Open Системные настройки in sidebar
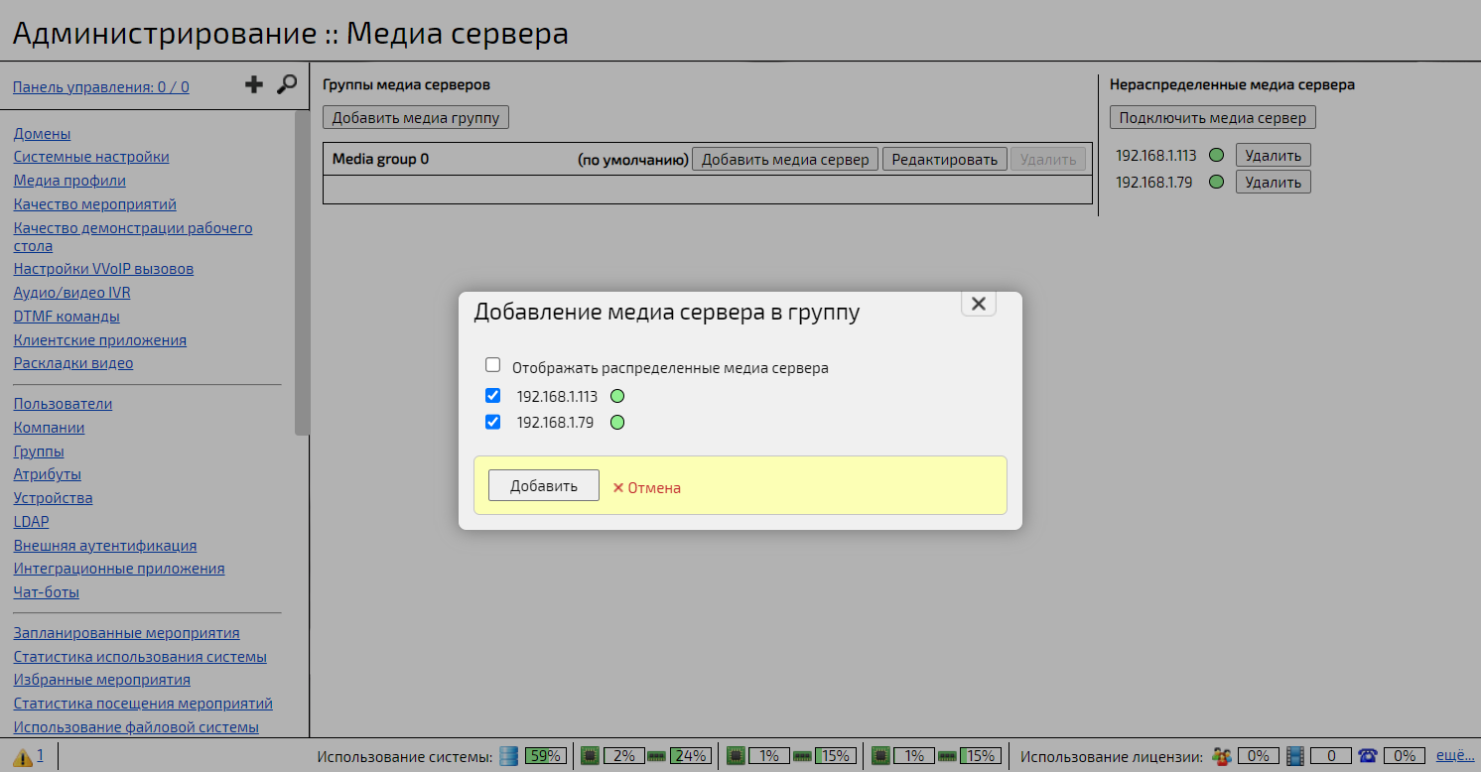1481x772 pixels. point(90,156)
